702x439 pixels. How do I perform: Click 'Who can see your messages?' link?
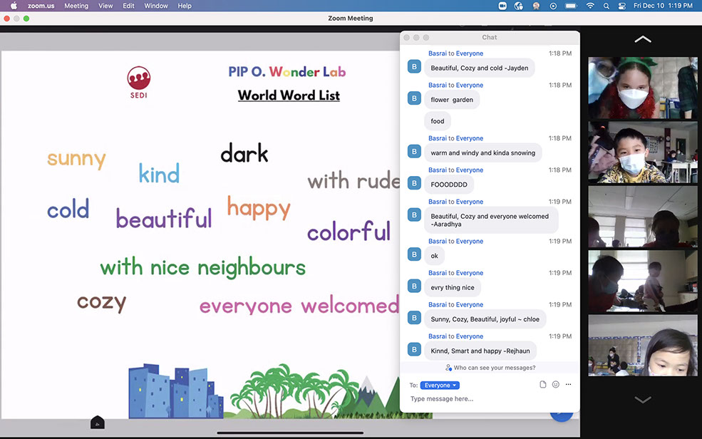coord(490,368)
